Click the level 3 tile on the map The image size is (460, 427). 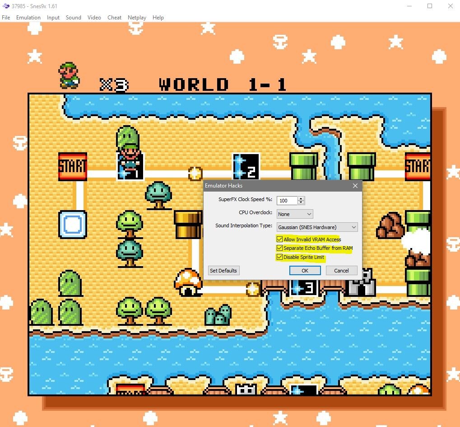pyautogui.click(x=305, y=288)
